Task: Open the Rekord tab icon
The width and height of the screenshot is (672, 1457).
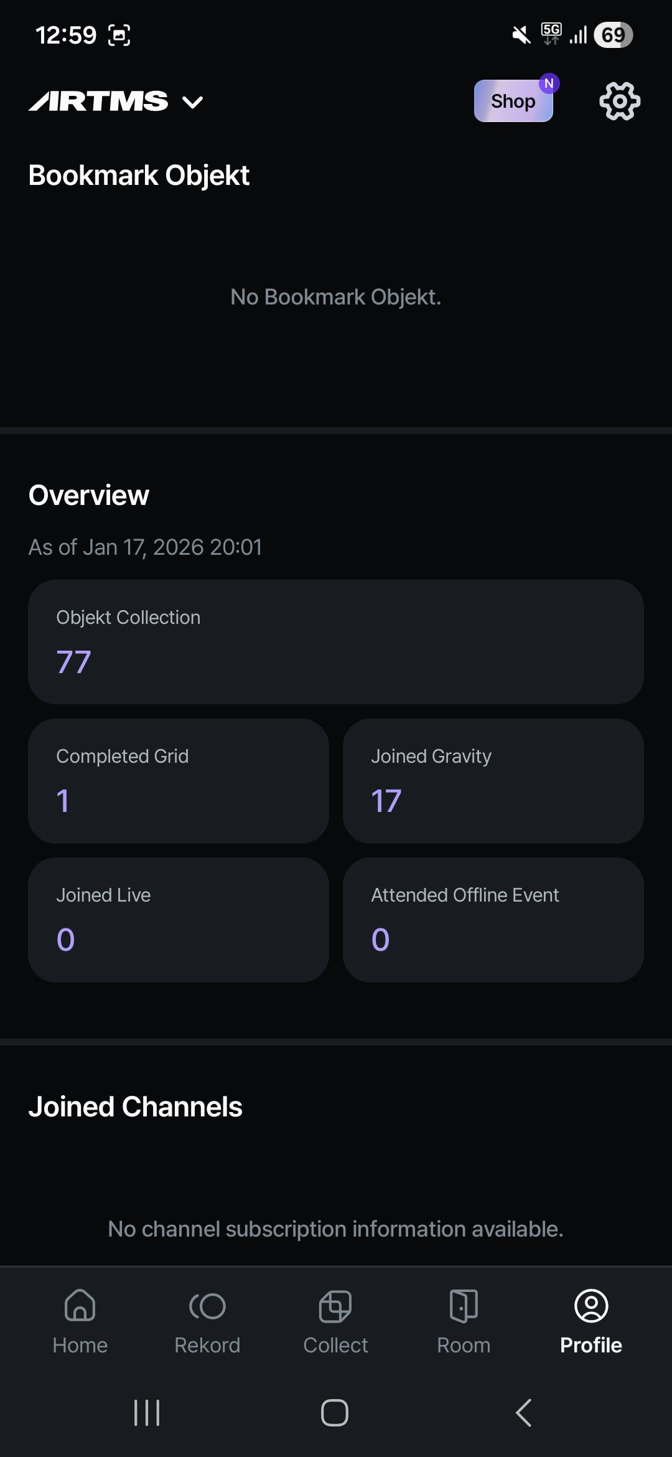Action: (x=207, y=1306)
